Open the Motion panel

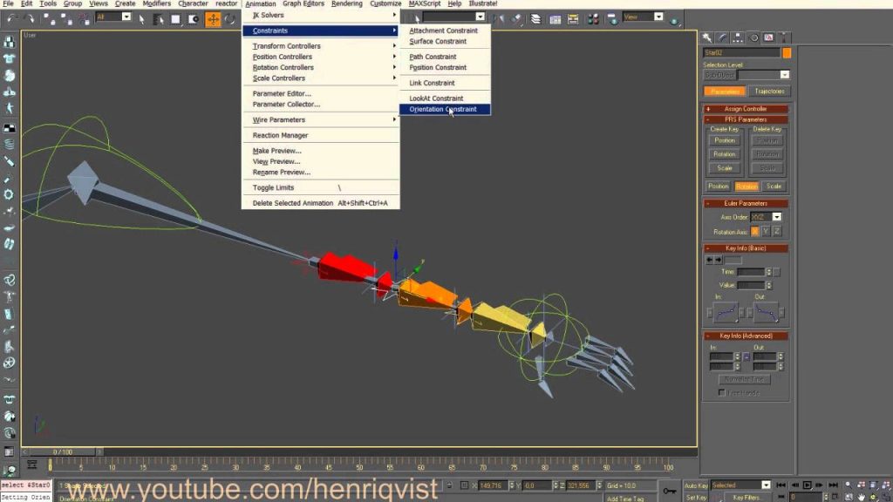coord(753,37)
